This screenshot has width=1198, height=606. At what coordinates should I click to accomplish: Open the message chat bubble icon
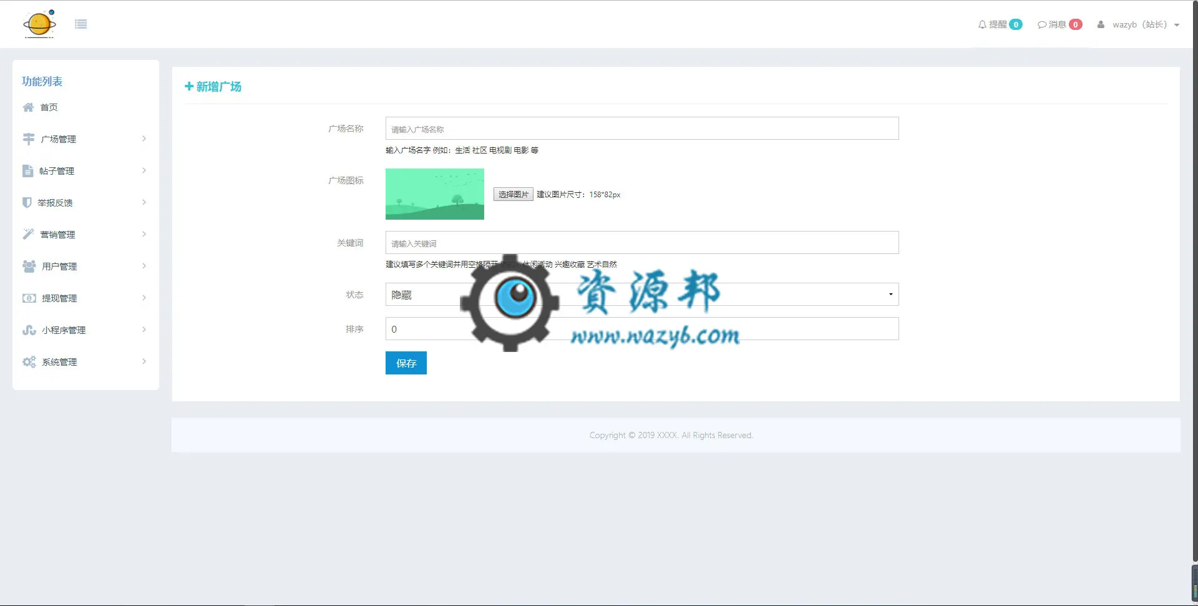pos(1042,25)
